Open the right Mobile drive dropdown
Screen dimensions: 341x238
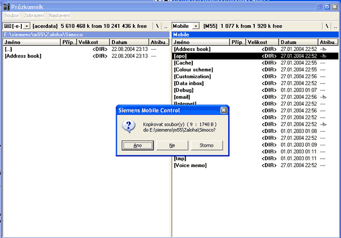click(196, 26)
